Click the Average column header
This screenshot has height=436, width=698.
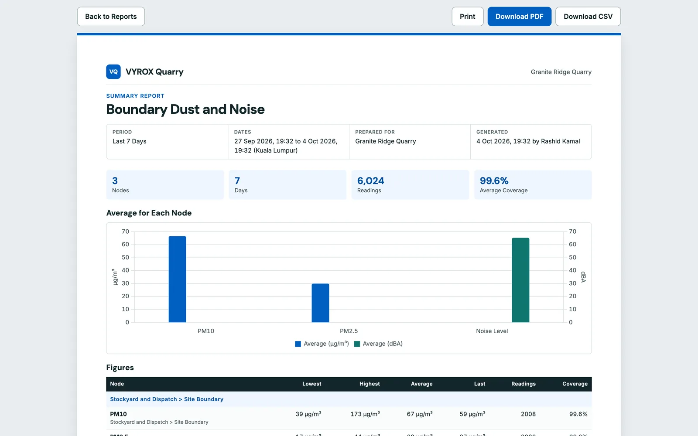[x=422, y=384]
